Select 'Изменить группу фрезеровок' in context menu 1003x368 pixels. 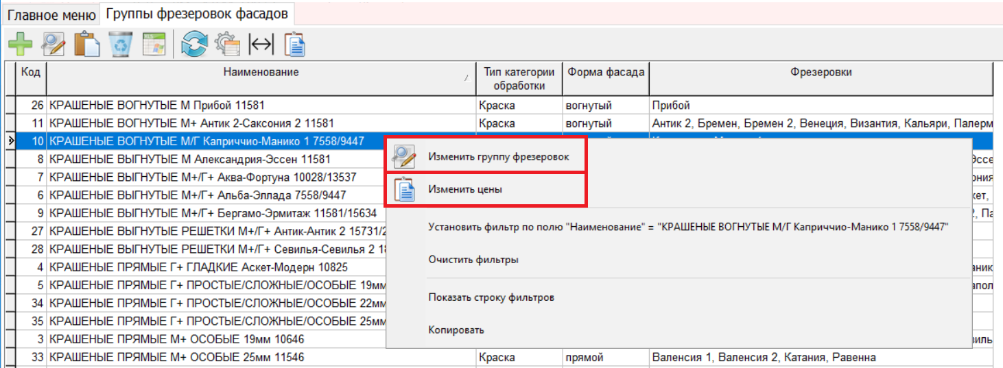498,157
